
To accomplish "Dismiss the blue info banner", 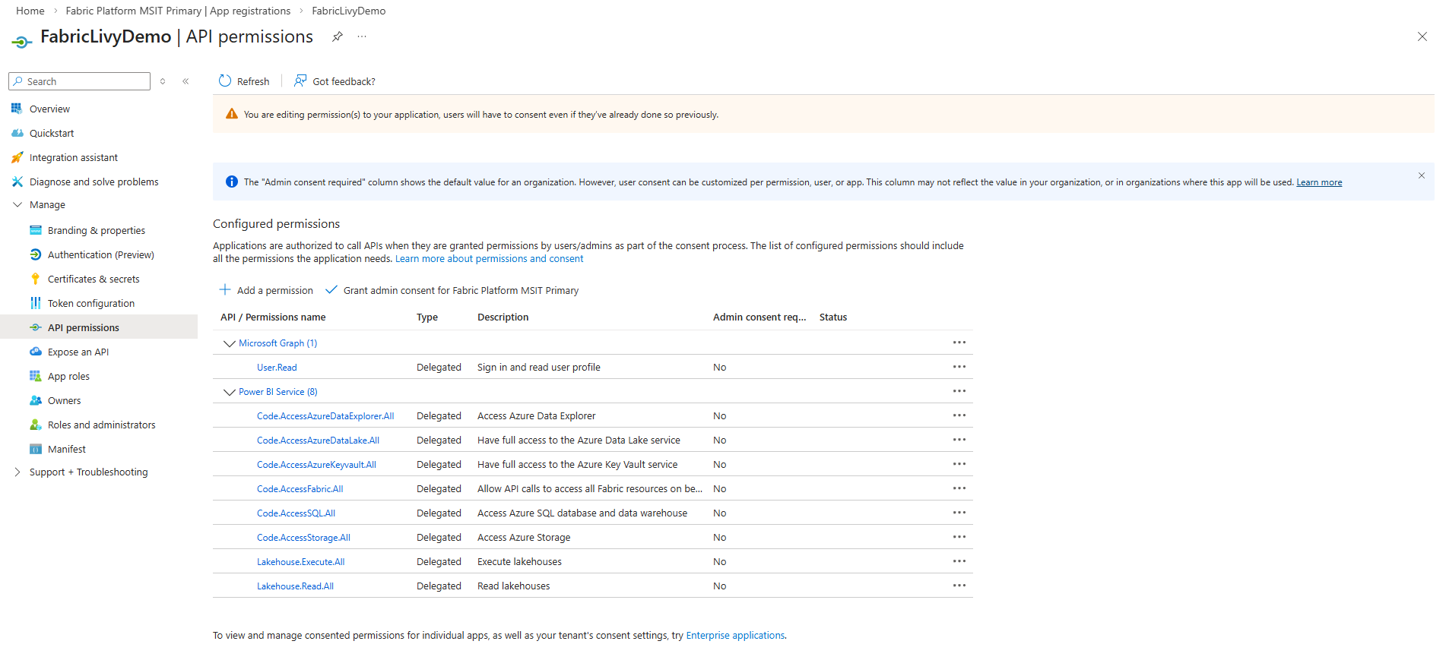I will (1421, 175).
